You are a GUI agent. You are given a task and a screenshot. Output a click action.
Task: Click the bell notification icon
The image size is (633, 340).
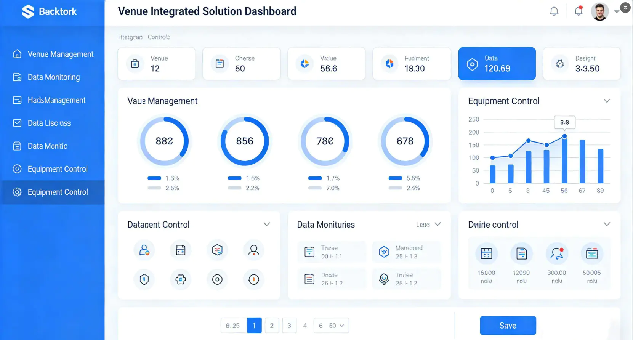point(554,11)
